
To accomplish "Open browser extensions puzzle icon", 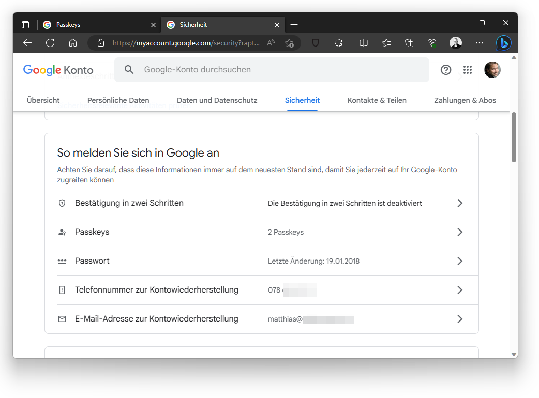I will tap(338, 43).
